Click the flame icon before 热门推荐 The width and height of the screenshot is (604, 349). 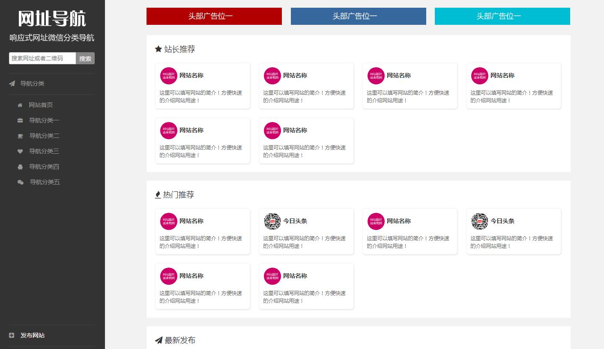click(x=158, y=194)
